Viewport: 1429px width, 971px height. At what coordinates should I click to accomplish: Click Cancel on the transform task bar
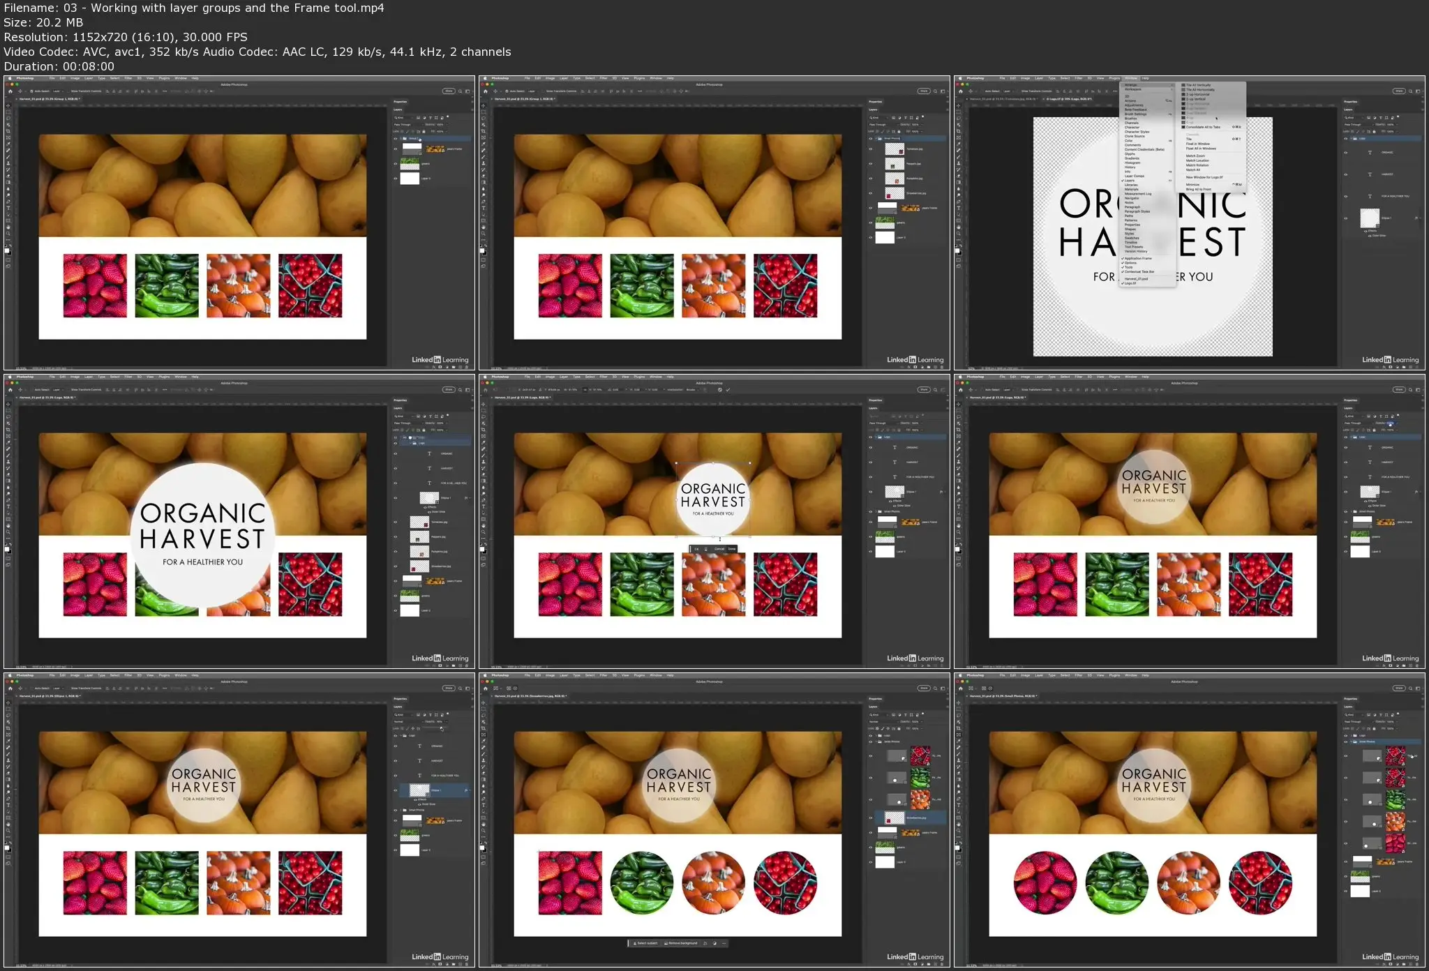(719, 549)
